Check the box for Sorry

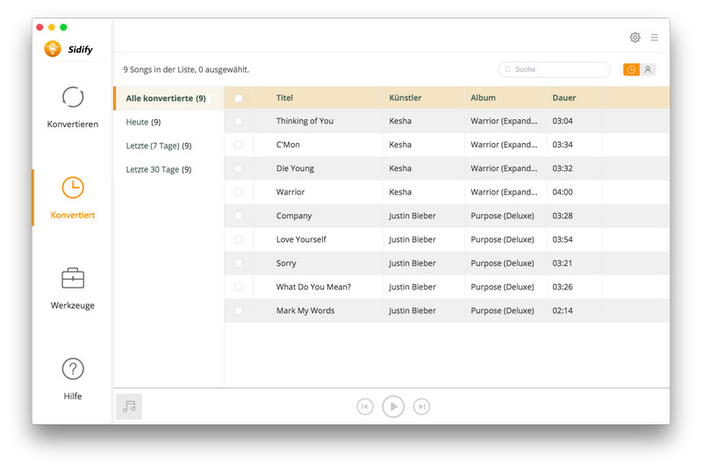click(x=239, y=263)
